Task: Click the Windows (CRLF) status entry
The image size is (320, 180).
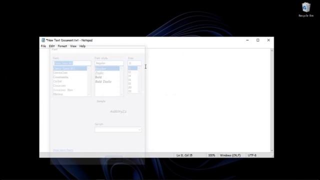Action: (x=230, y=155)
